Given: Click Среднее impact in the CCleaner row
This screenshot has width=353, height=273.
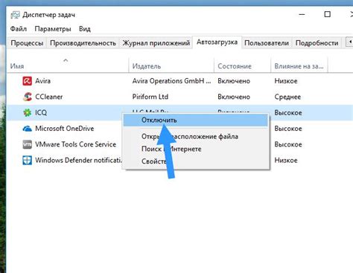Looking at the screenshot, I should coord(287,97).
